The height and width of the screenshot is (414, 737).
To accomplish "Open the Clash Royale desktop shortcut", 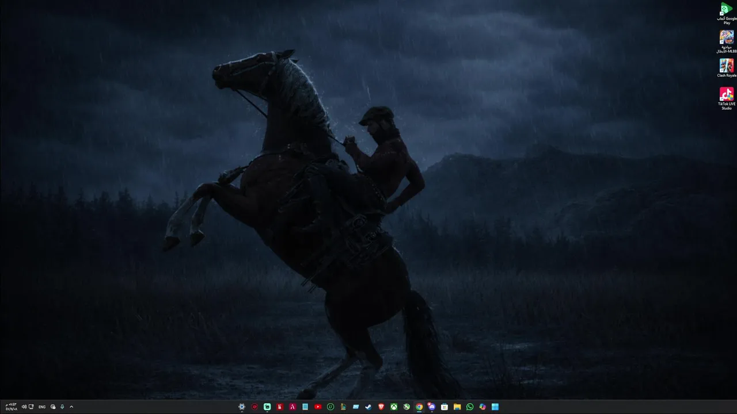I will [x=727, y=68].
